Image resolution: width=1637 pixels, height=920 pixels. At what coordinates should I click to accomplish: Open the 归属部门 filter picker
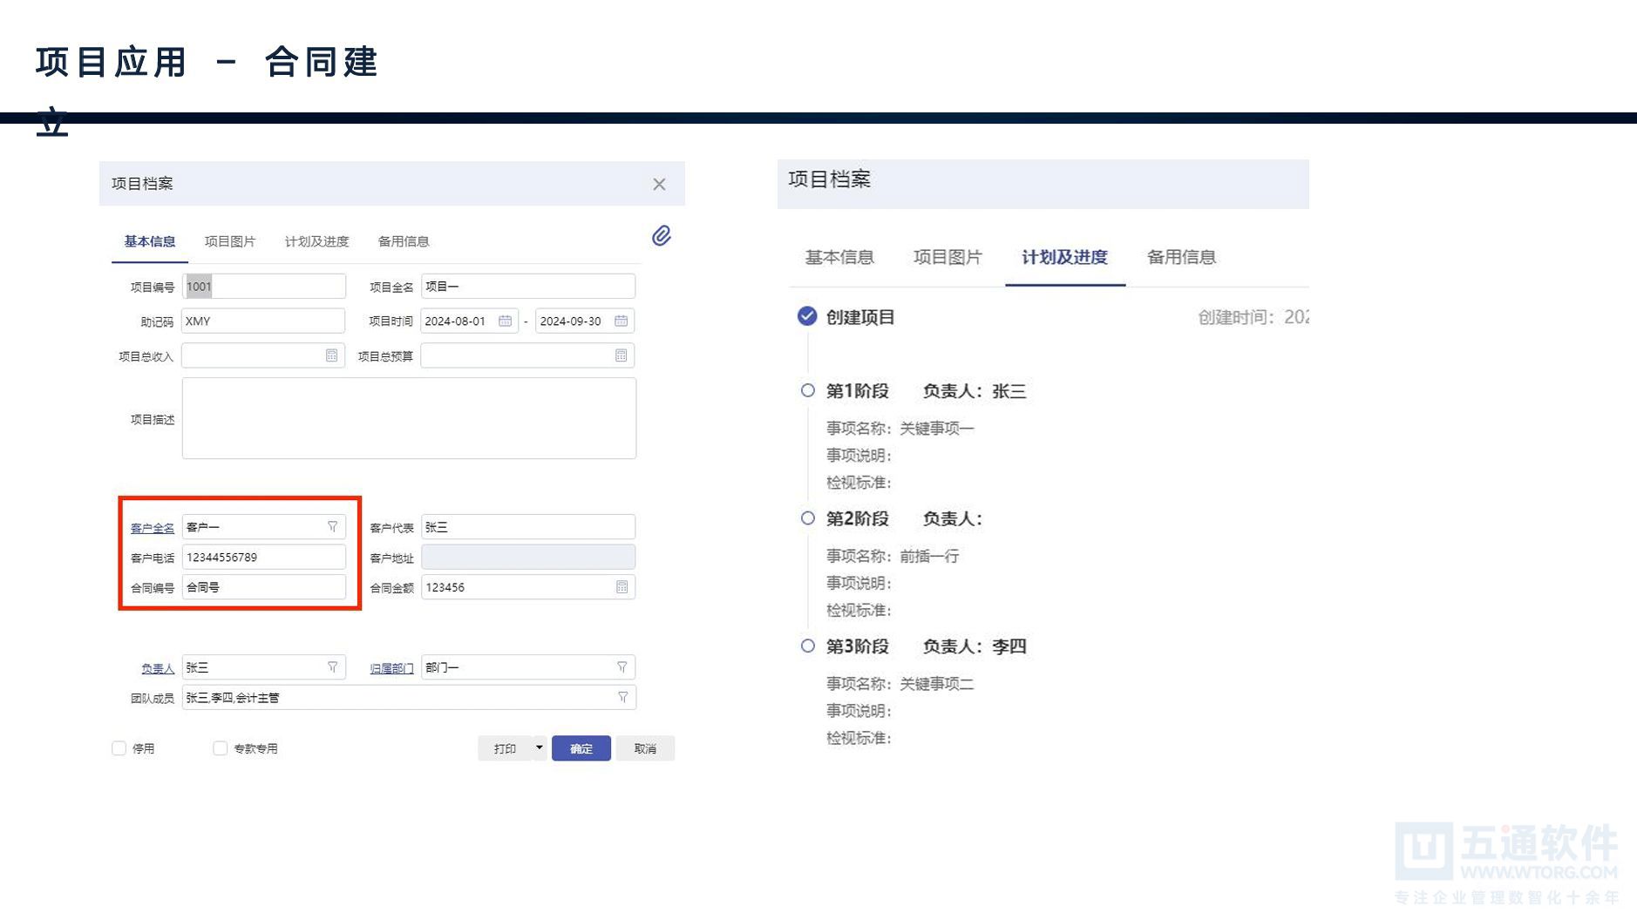coord(622,666)
